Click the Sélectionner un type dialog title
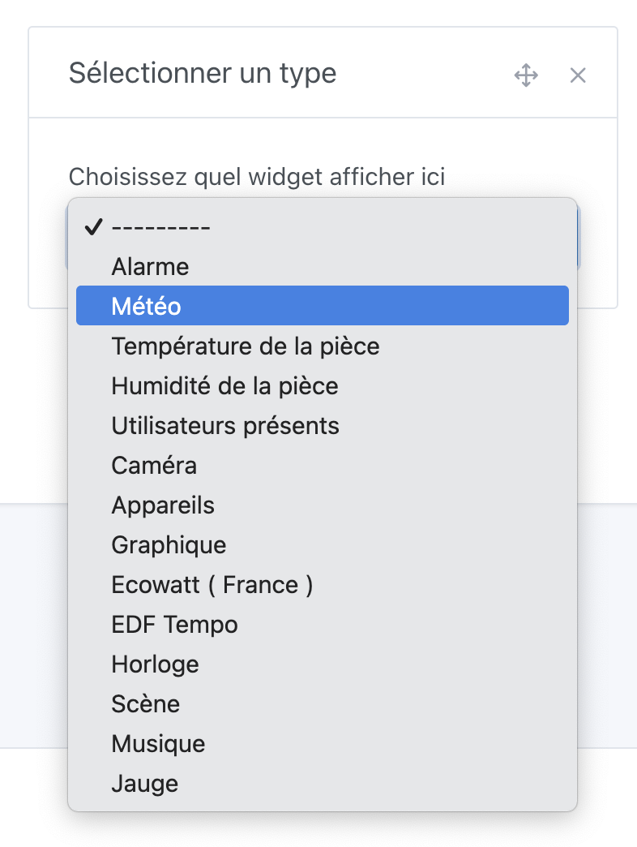Screen dimensions: 637x847 tap(203, 73)
